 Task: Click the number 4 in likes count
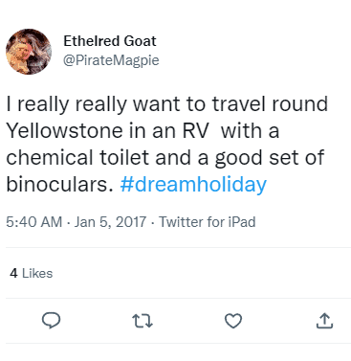(13, 273)
